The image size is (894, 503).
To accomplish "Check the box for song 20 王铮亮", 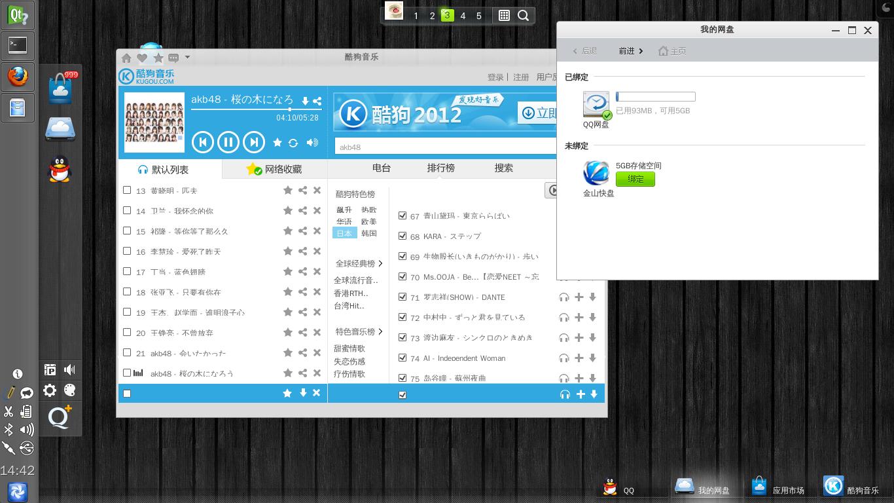I will pyautogui.click(x=127, y=332).
